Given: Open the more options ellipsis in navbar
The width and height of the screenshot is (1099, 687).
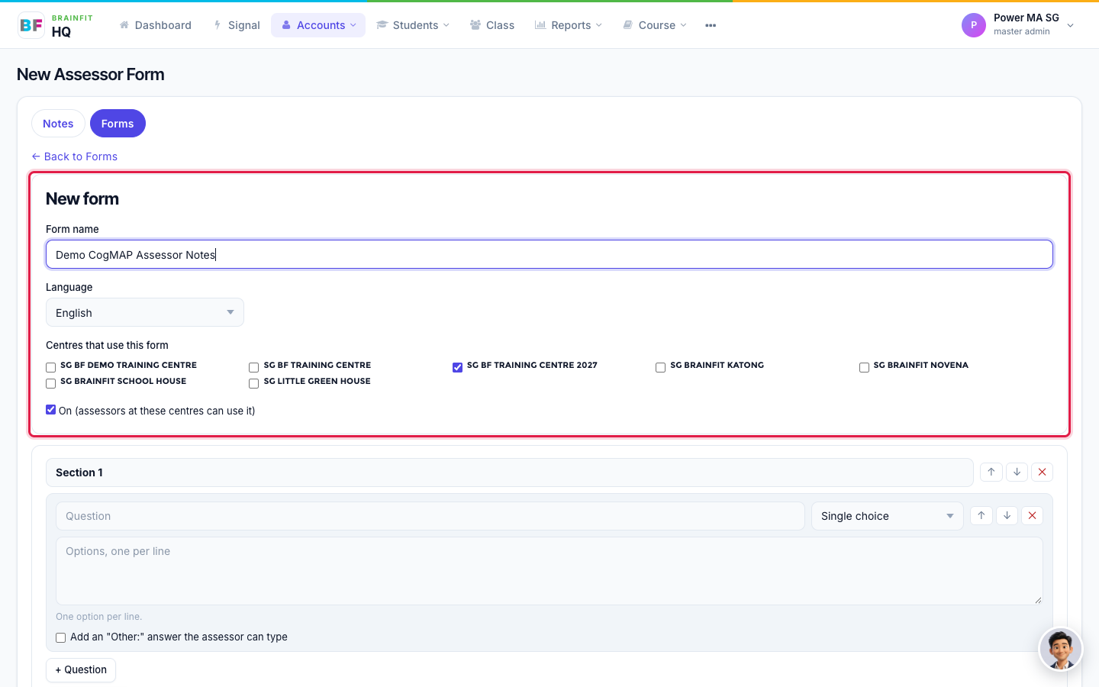Looking at the screenshot, I should coord(711,25).
